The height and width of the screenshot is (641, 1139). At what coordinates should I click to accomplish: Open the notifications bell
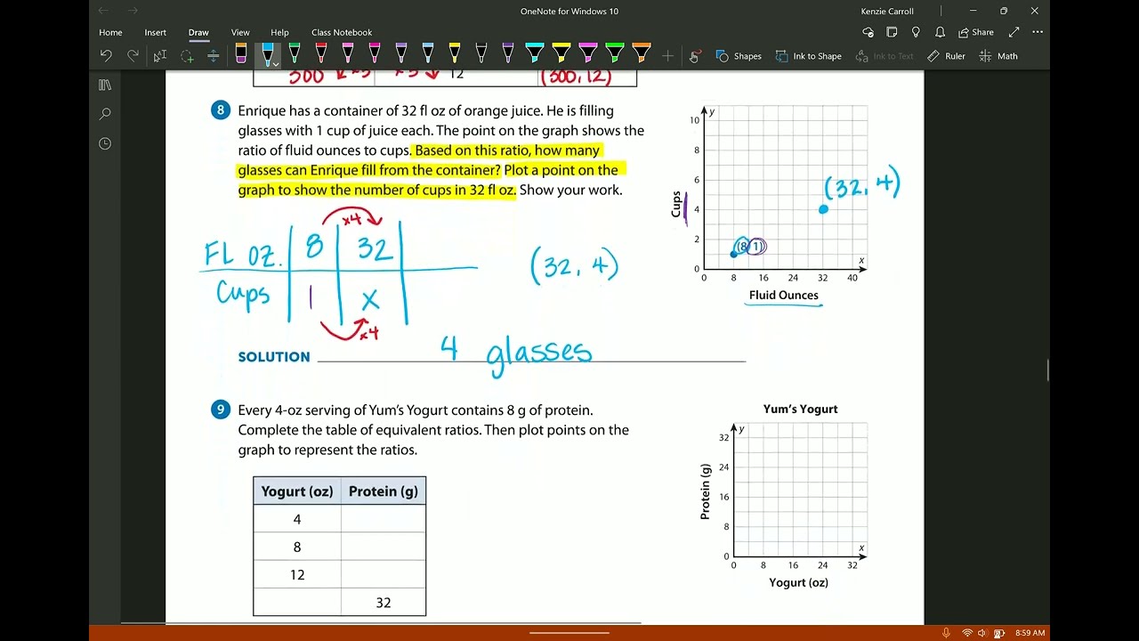[940, 32]
